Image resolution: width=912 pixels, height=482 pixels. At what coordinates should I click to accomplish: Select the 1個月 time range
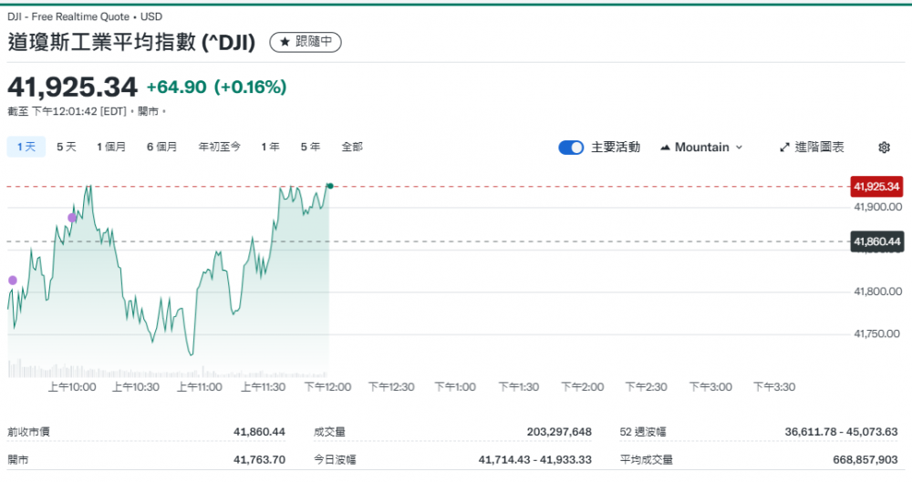pos(111,147)
